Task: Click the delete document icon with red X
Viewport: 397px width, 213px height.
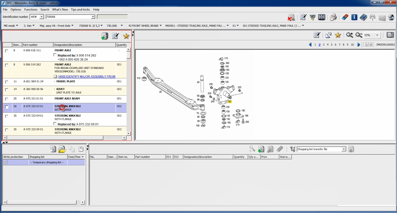Action: click(291, 17)
